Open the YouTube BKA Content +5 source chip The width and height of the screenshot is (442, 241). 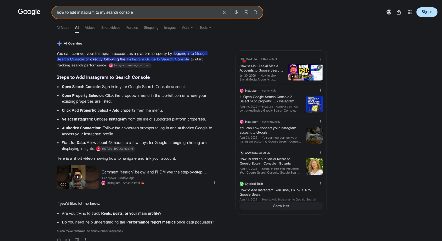click(x=116, y=149)
